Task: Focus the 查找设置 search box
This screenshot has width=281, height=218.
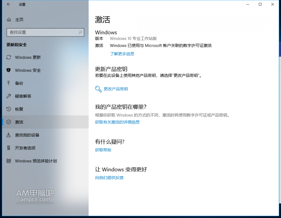Action: 45,32
